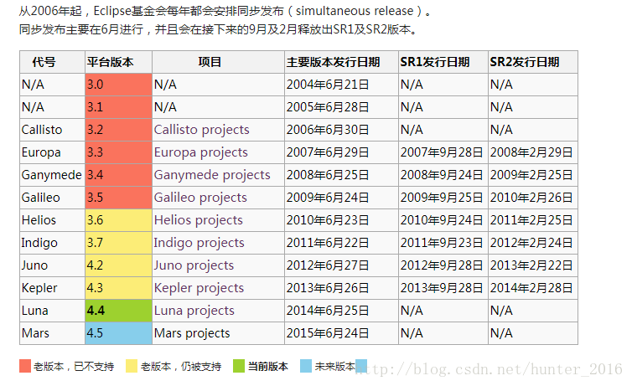Select the yellow 3.6 version cell
This screenshot has width=632, height=386.
click(x=118, y=219)
